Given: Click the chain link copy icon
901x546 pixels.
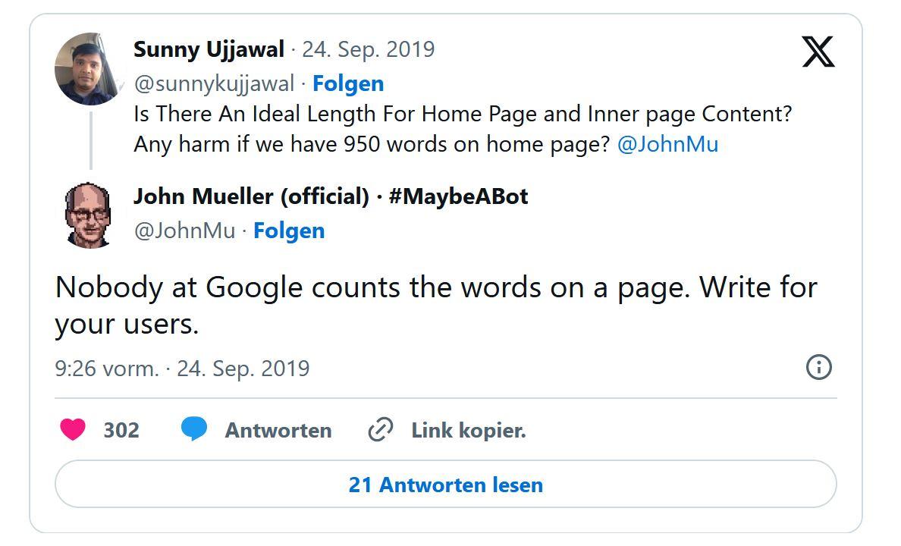Looking at the screenshot, I should [381, 429].
